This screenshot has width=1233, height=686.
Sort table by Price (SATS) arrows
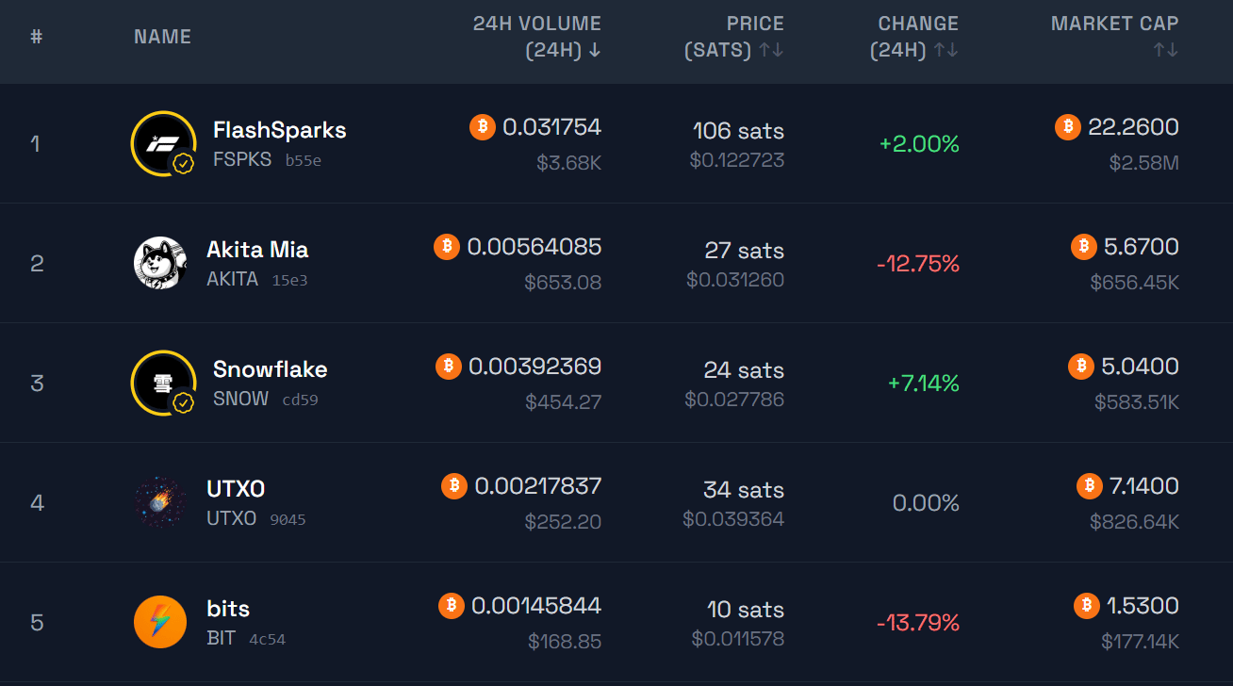[772, 51]
